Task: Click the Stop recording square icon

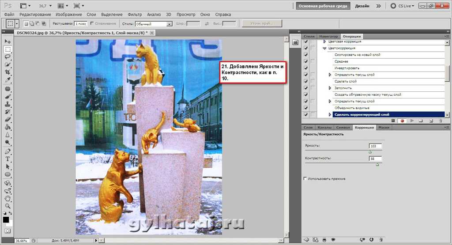Action: (393, 121)
